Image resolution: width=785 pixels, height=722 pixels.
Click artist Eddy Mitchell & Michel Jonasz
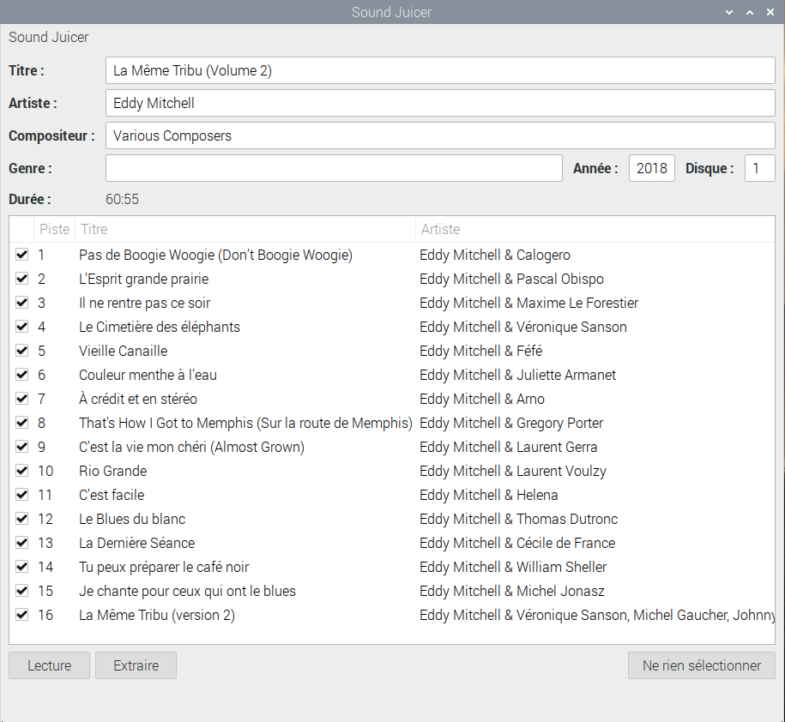click(512, 591)
